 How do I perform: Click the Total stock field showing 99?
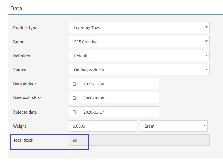[139, 140]
